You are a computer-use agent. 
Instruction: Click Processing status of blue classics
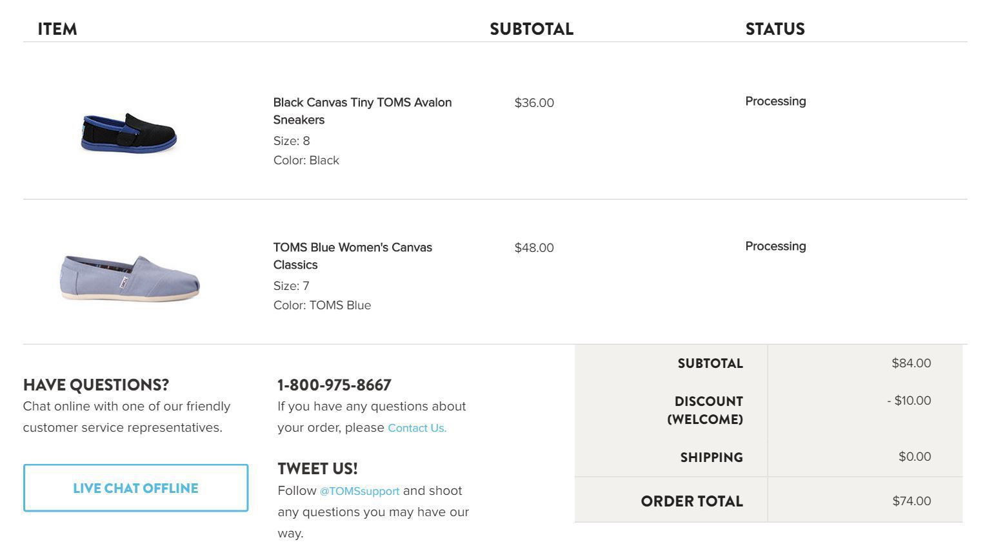775,246
